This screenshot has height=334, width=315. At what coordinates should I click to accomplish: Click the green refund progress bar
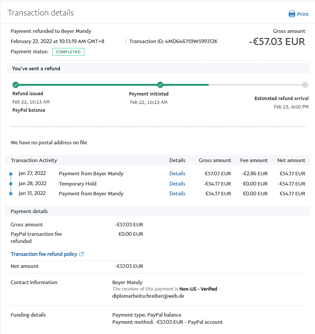point(113,85)
